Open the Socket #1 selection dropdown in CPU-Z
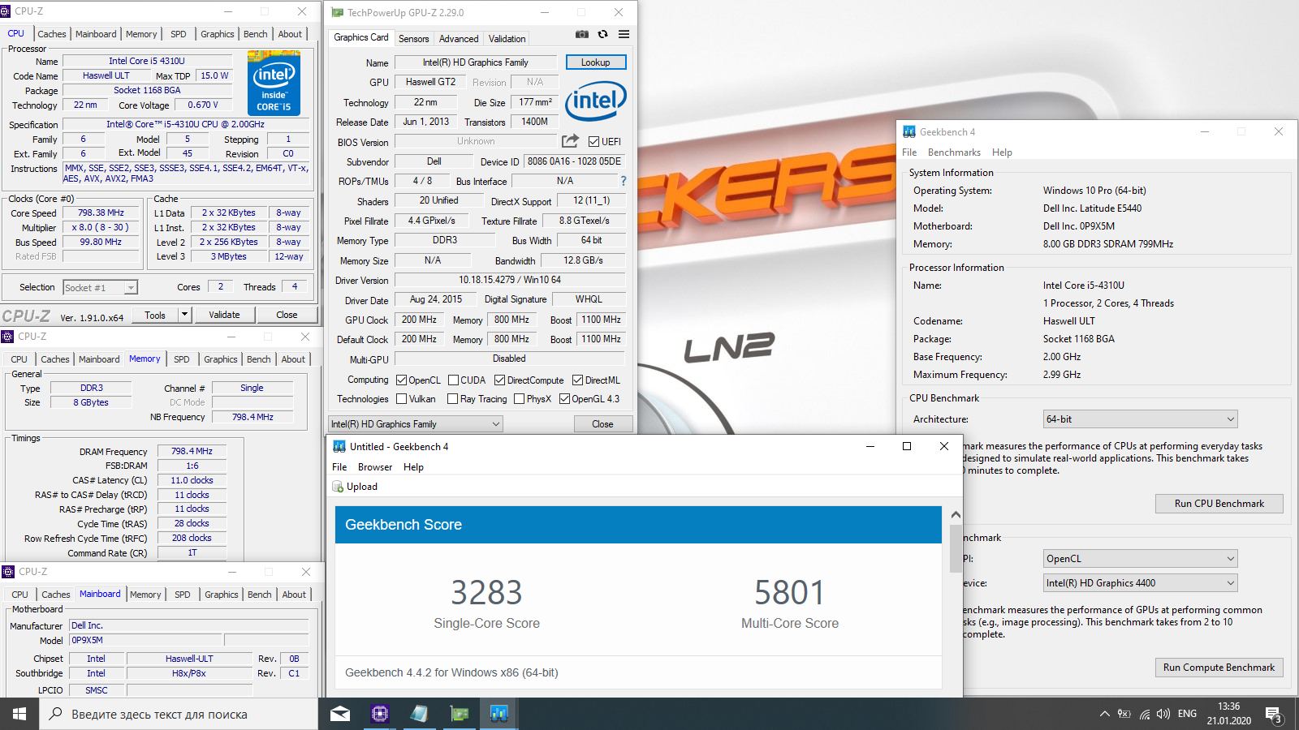Viewport: 1299px width, 730px height. tap(100, 287)
